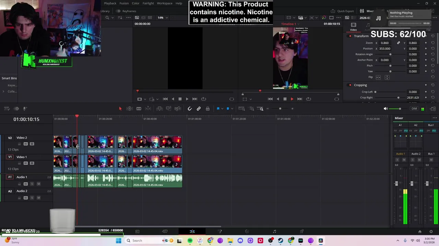Screen dimensions: 439x246
Task: Select the Trim Edit Mode tool
Action: 130,109
